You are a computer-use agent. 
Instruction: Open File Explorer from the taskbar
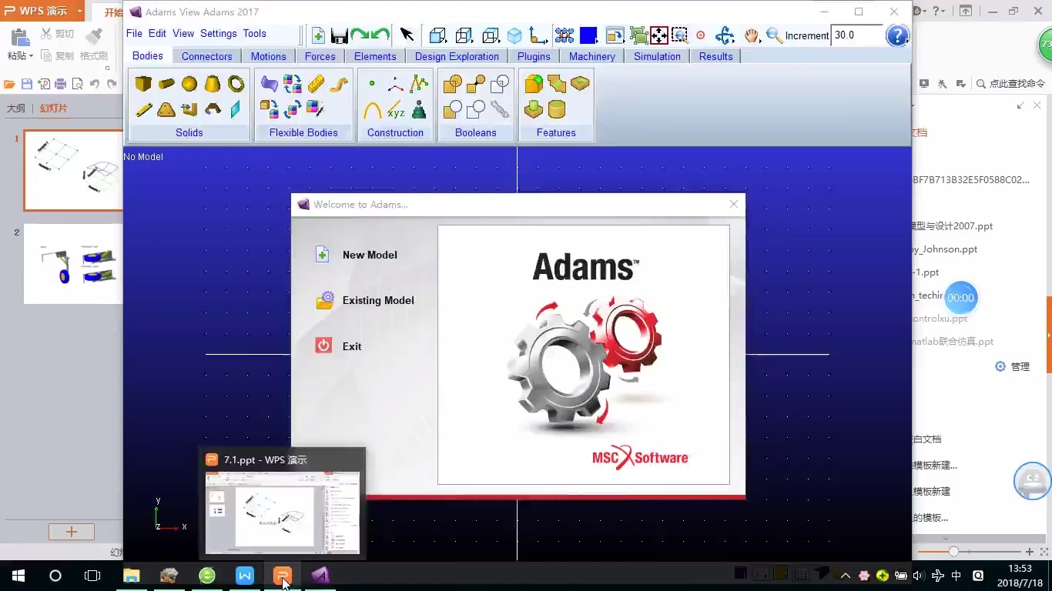click(132, 575)
